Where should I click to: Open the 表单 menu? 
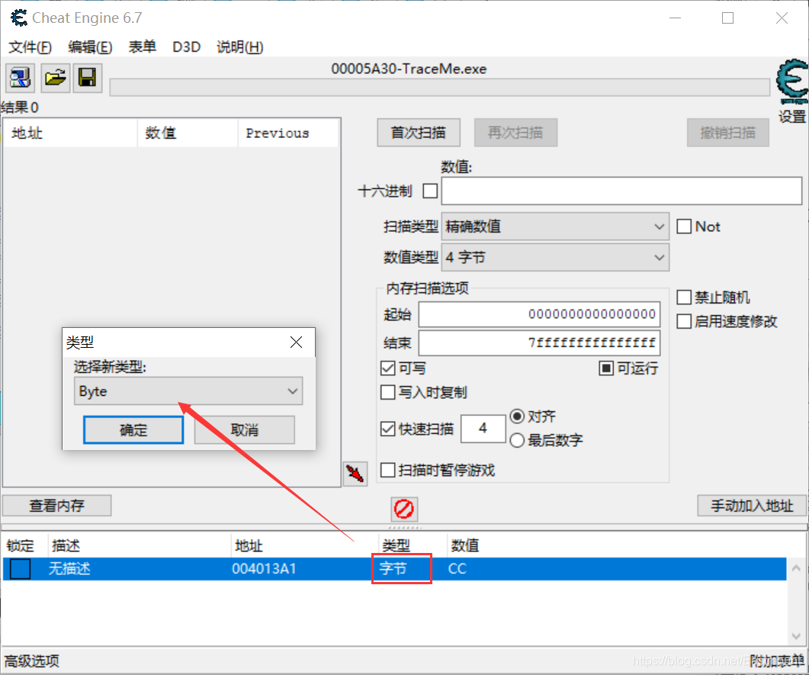coord(143,47)
